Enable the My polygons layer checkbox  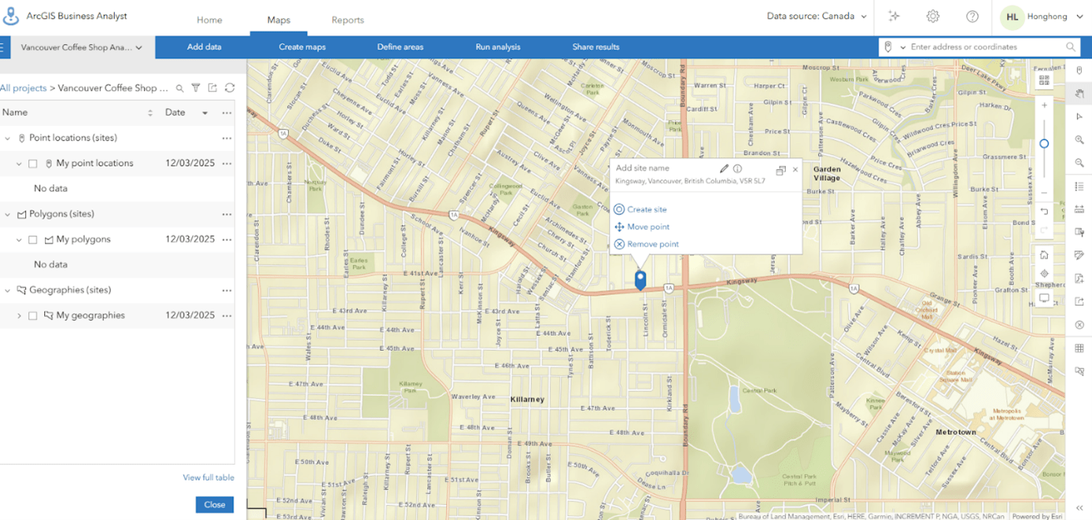(x=32, y=239)
